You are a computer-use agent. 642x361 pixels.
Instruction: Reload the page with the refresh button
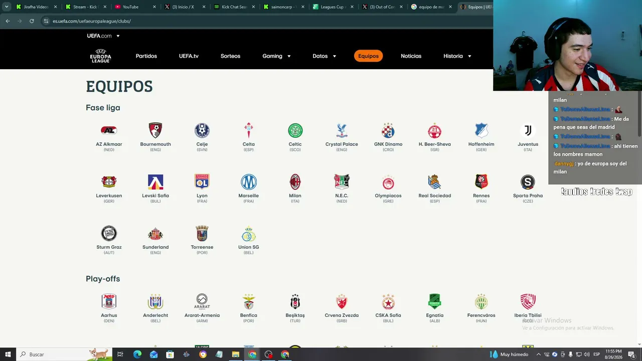coord(32,21)
